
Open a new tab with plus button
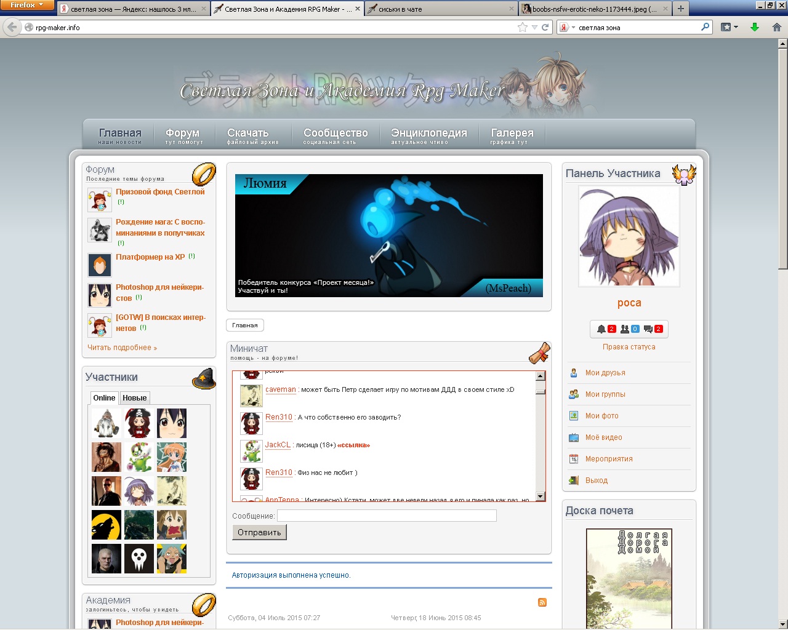coord(681,9)
